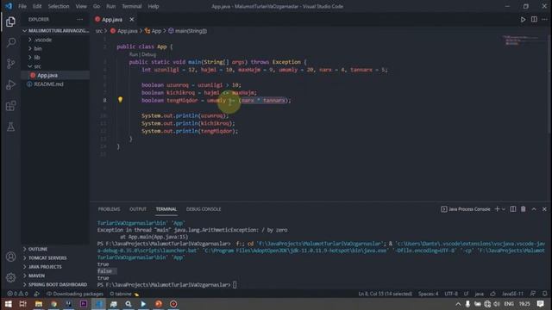Open the Windows Start menu
Image resolution: width=552 pixels, height=310 pixels.
pos(8,304)
